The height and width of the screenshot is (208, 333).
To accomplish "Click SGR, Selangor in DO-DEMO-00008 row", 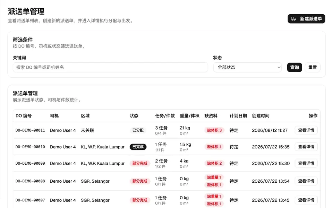I will [95, 181].
